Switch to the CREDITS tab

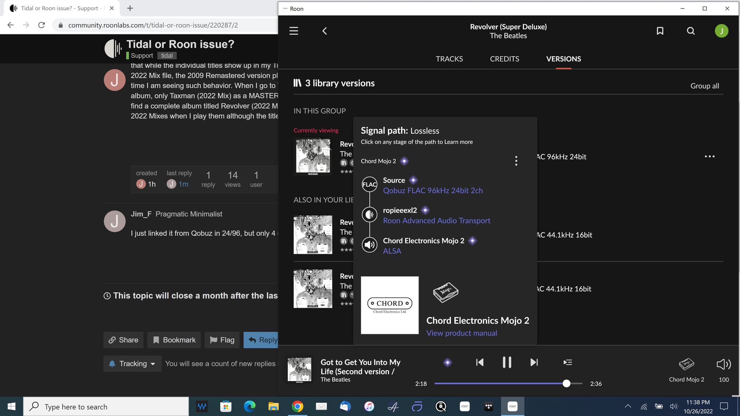(x=504, y=59)
